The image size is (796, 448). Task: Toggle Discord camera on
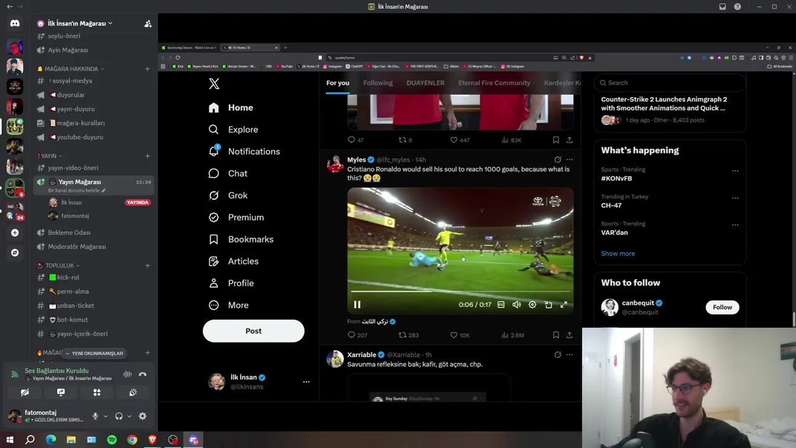point(25,393)
